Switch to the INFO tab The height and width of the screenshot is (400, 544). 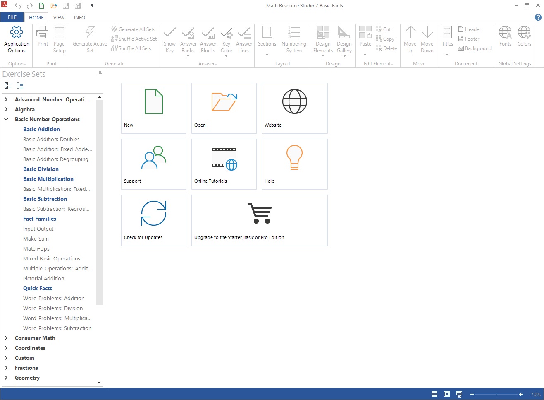point(79,17)
